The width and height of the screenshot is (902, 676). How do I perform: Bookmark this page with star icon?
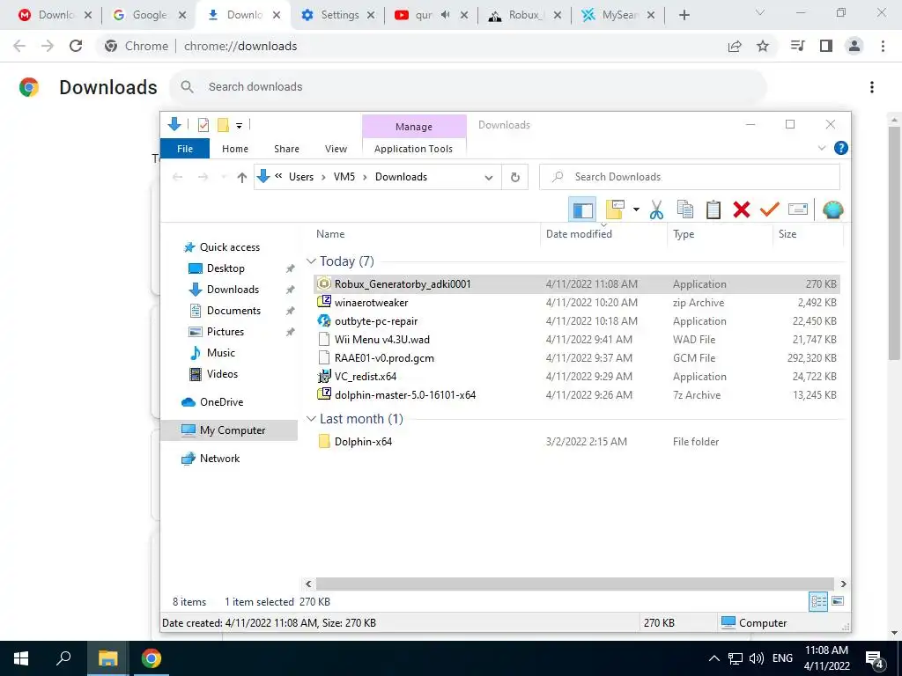[763, 46]
